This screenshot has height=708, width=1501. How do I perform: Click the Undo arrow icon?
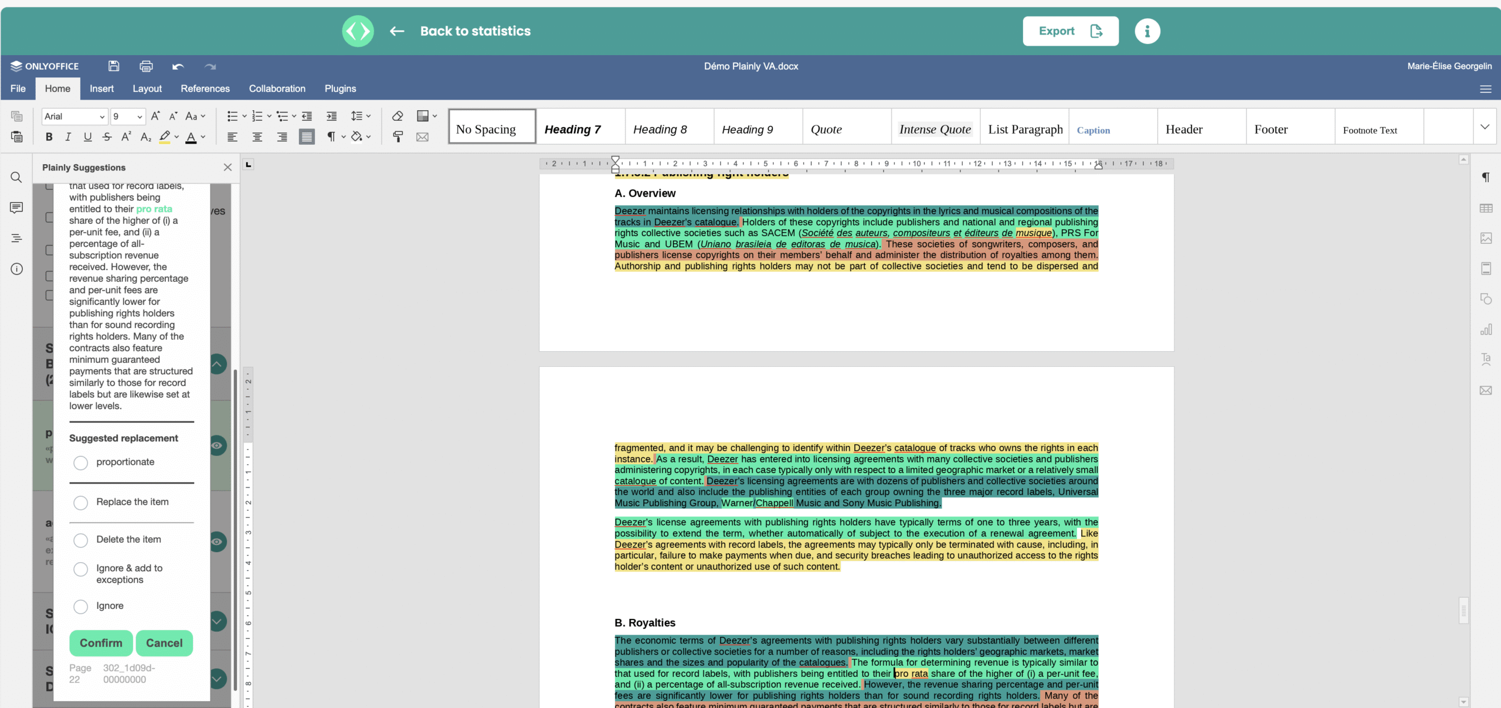(178, 66)
